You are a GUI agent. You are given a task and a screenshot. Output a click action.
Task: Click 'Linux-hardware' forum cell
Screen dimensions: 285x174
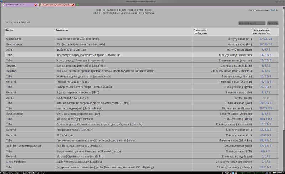[x=30, y=162]
